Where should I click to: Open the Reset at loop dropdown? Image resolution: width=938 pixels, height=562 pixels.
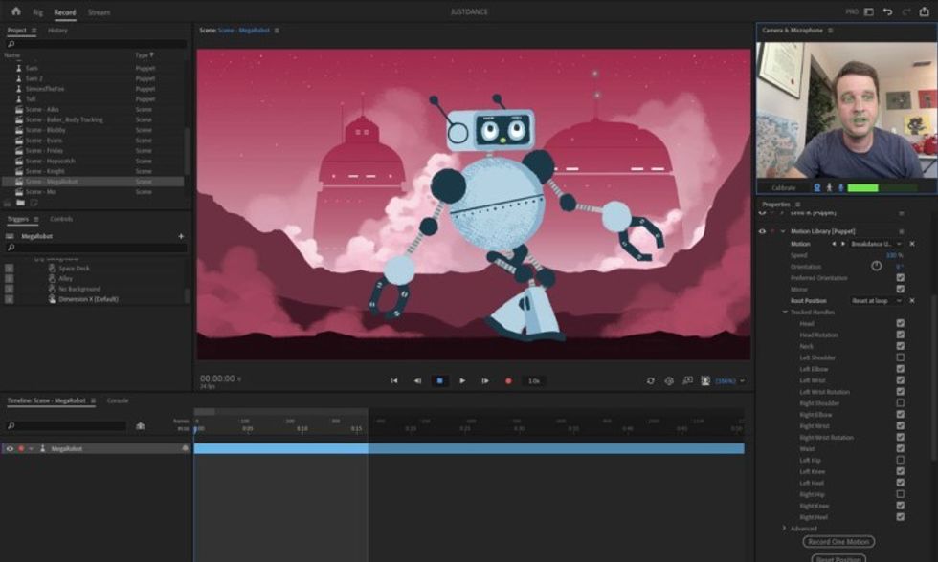[x=876, y=300]
